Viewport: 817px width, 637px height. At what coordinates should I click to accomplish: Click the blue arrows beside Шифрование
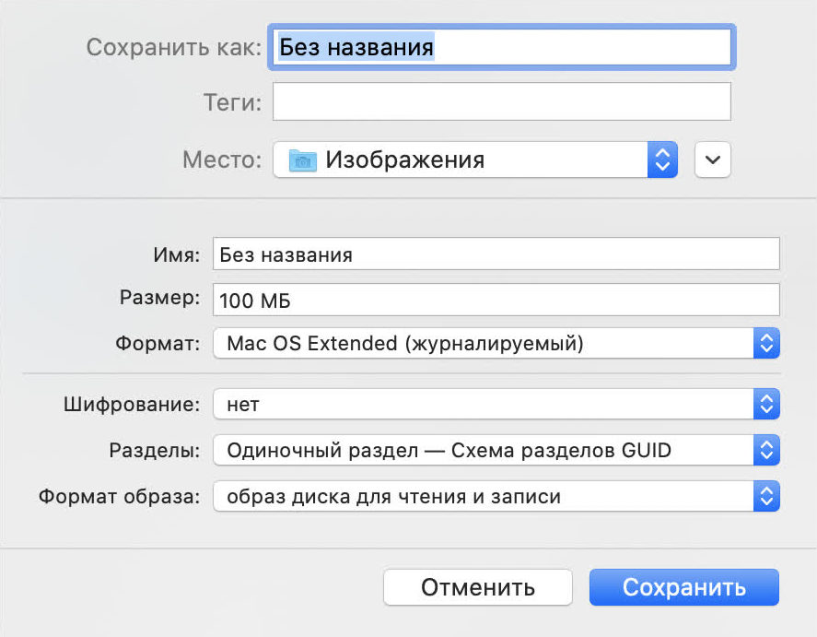click(766, 404)
